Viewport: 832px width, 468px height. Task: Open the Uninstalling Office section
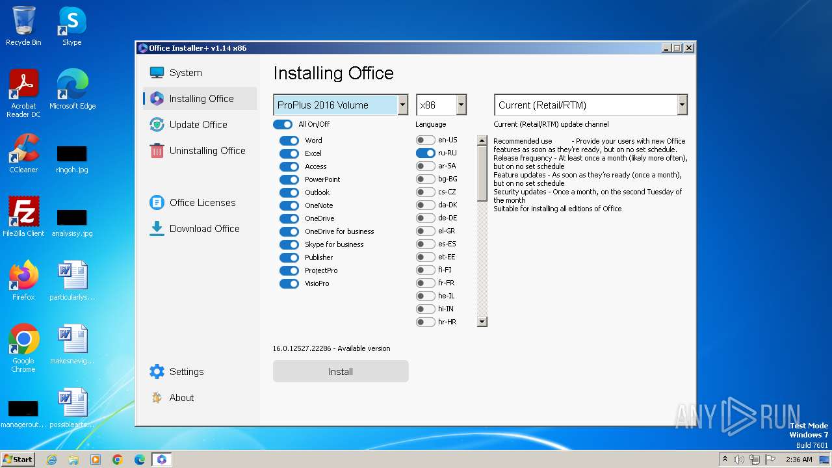207,151
